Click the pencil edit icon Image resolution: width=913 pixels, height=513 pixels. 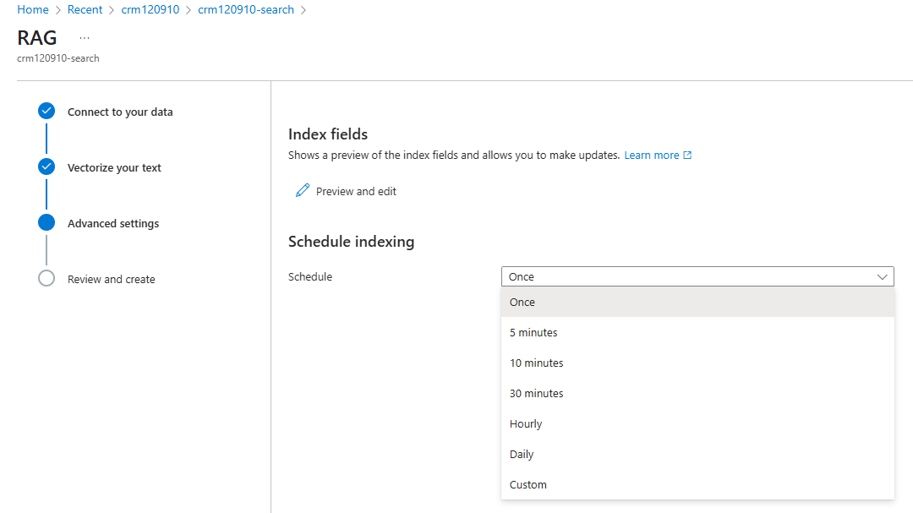302,190
